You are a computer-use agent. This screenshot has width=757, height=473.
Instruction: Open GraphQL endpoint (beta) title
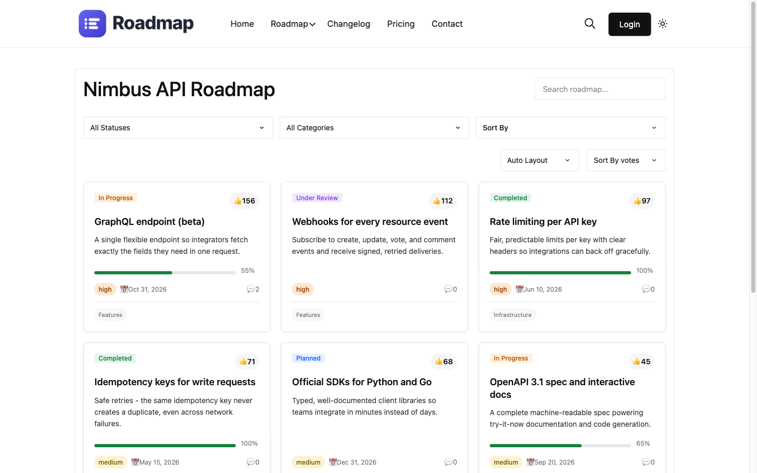[150, 222]
